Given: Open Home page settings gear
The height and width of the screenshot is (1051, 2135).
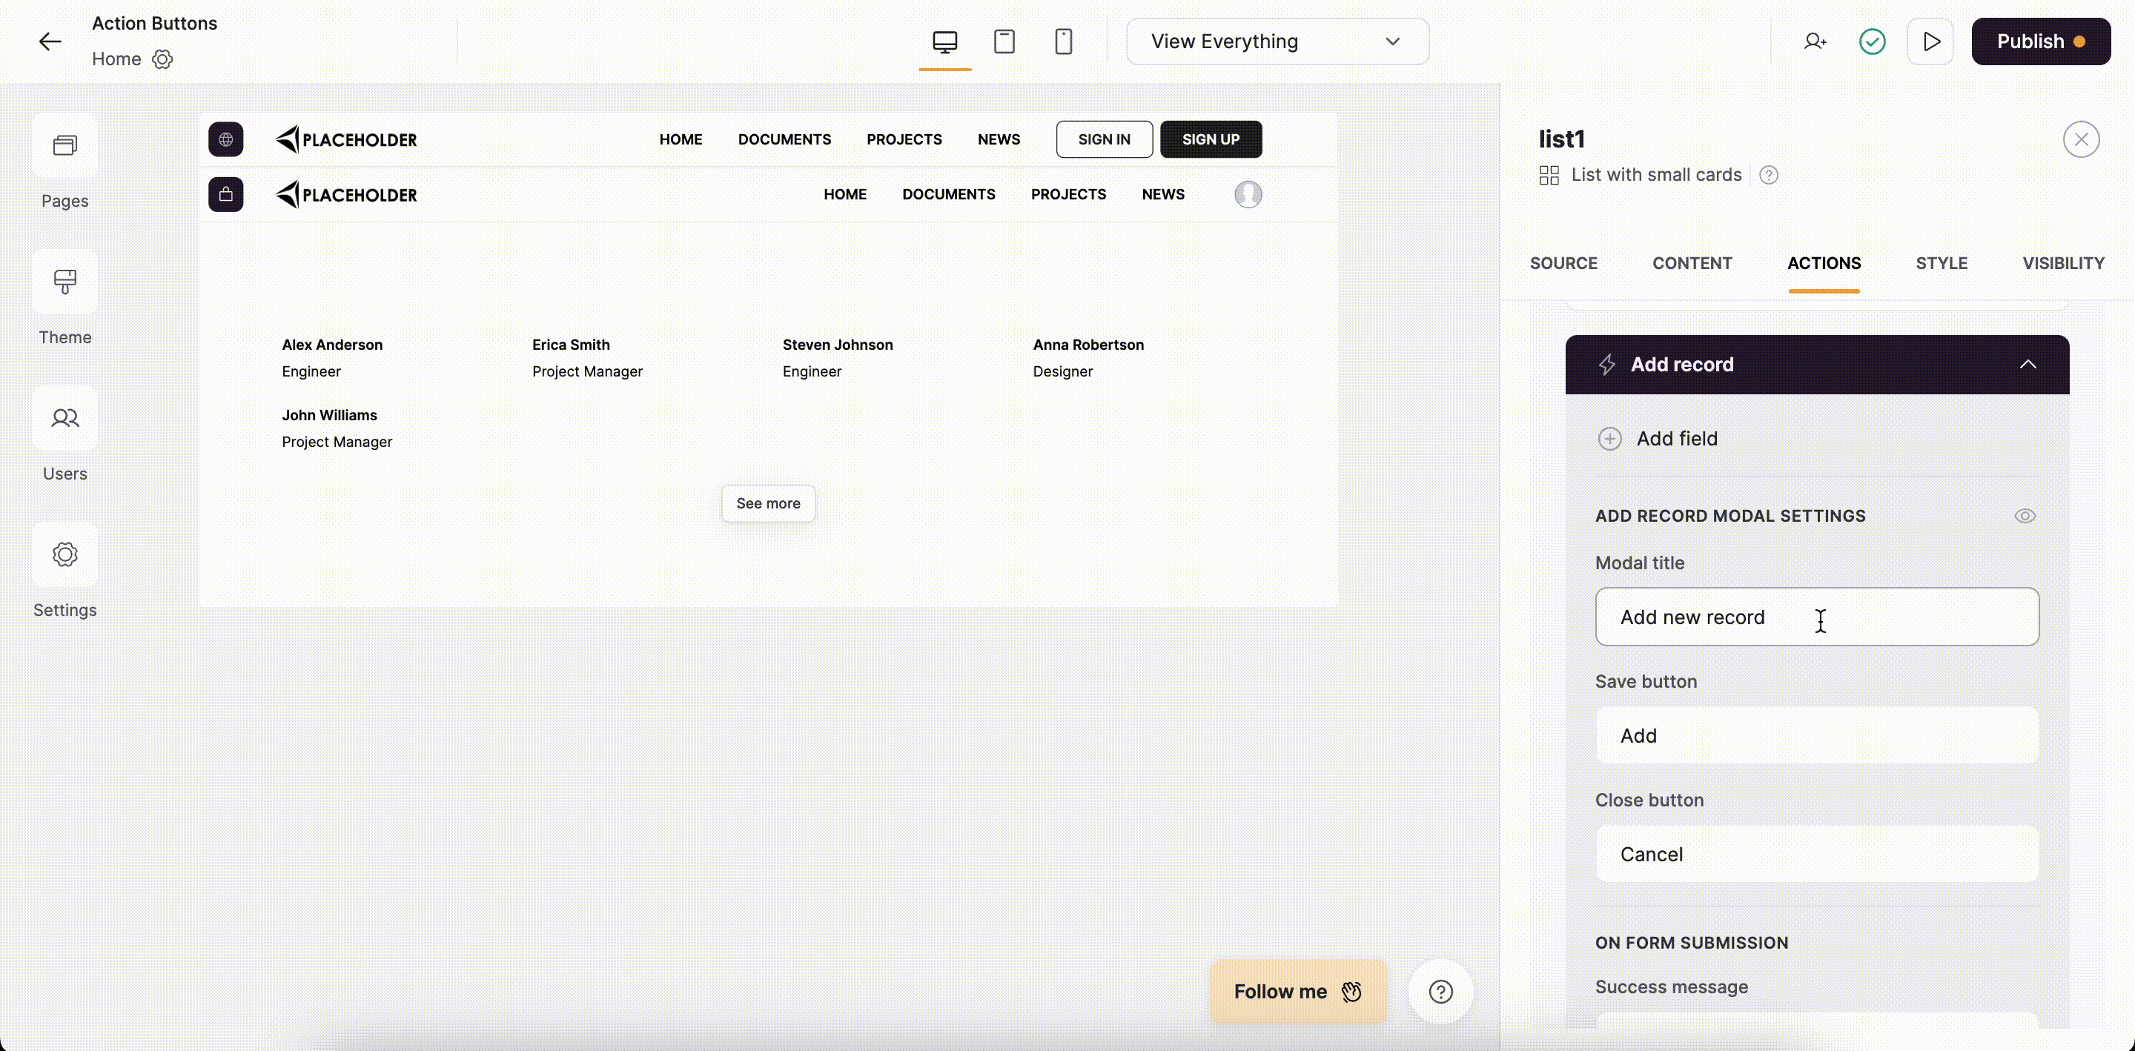Looking at the screenshot, I should point(162,59).
